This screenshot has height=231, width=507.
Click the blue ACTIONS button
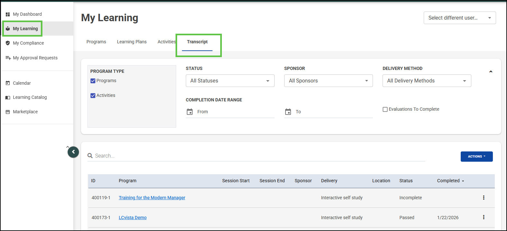point(476,157)
